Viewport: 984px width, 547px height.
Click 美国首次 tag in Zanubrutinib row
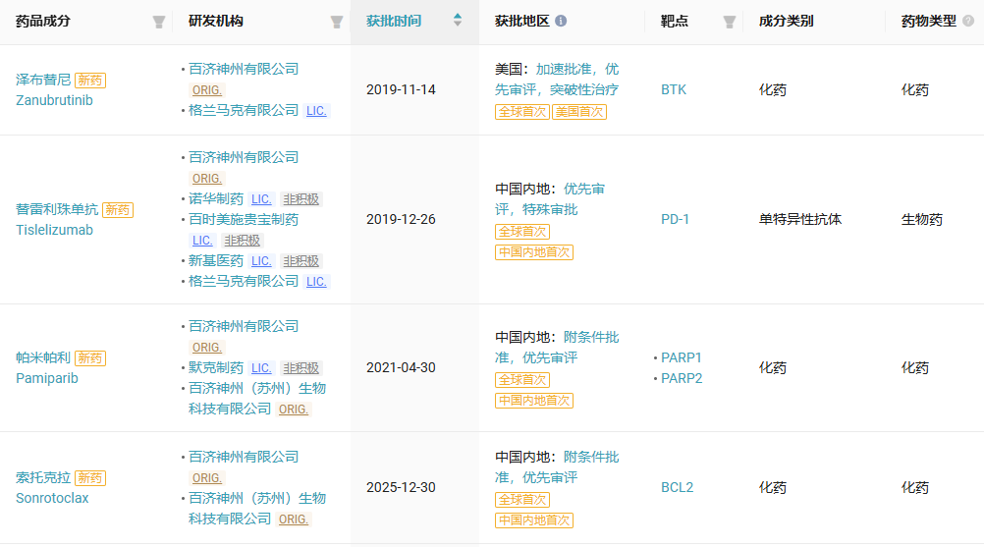click(x=579, y=112)
